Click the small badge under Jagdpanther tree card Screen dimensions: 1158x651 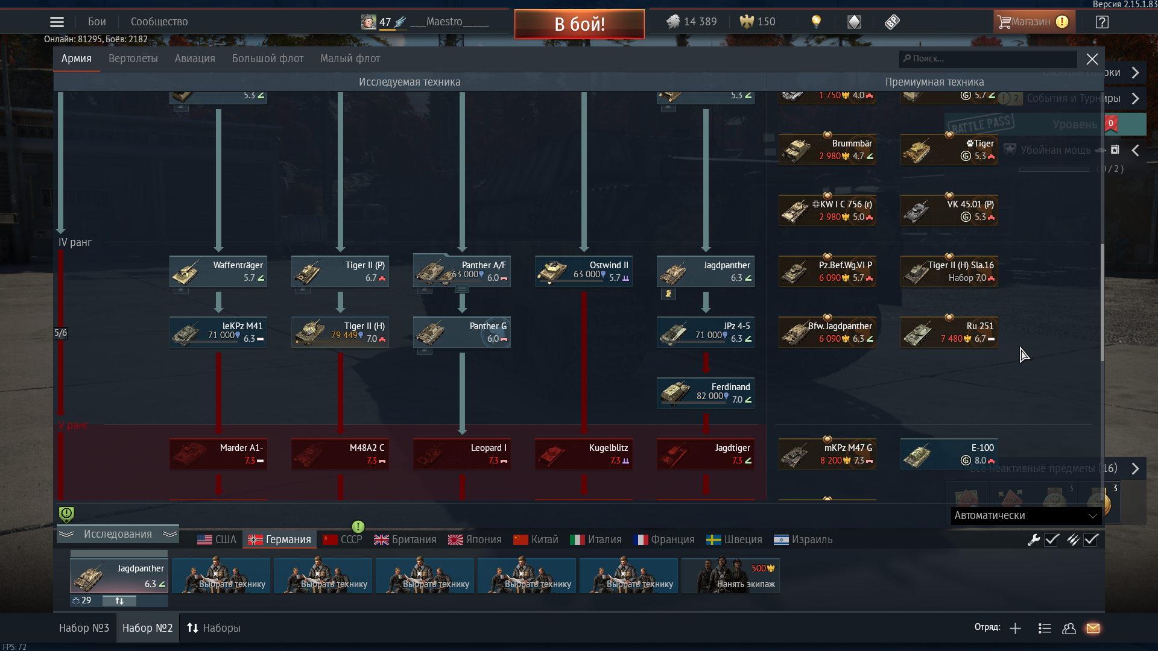click(668, 294)
